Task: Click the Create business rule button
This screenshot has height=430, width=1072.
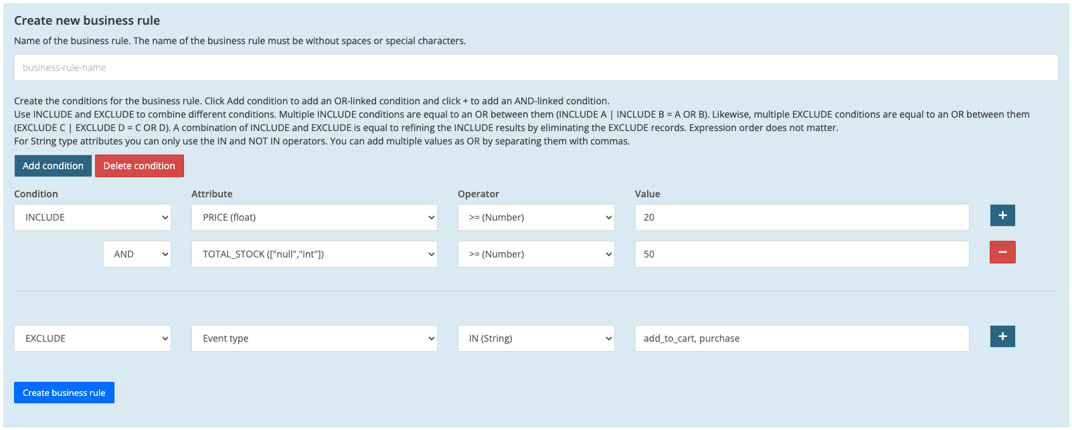Action: coord(64,393)
